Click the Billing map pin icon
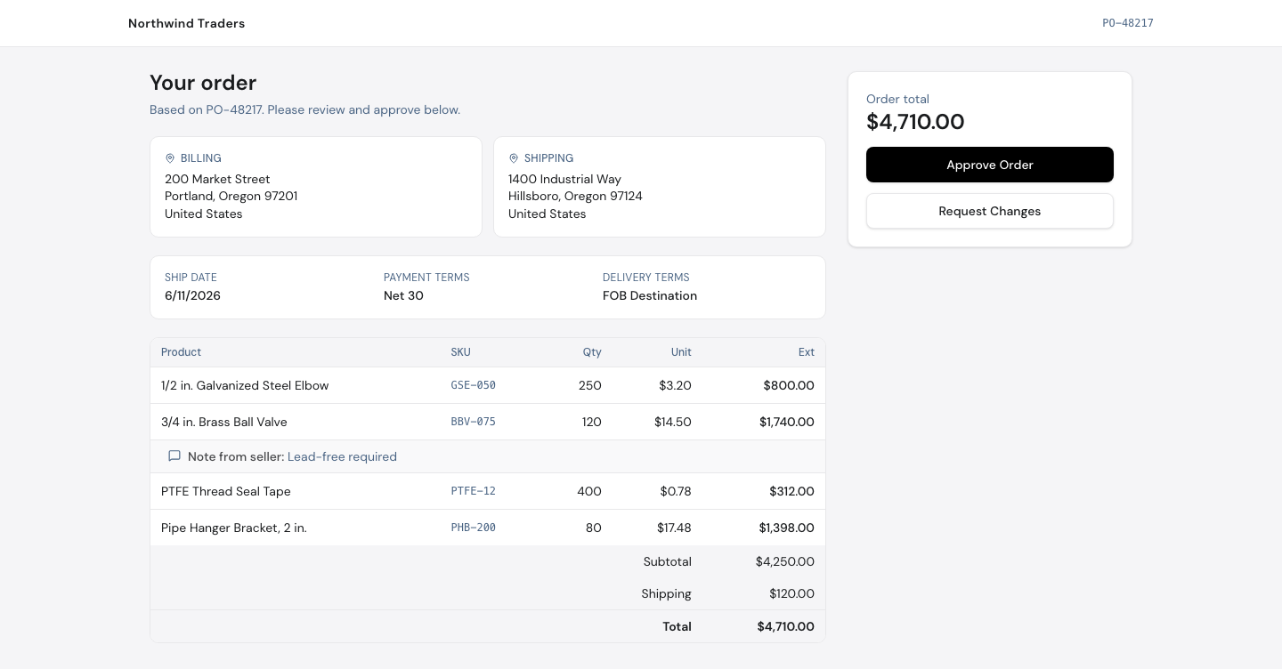 pyautogui.click(x=170, y=158)
